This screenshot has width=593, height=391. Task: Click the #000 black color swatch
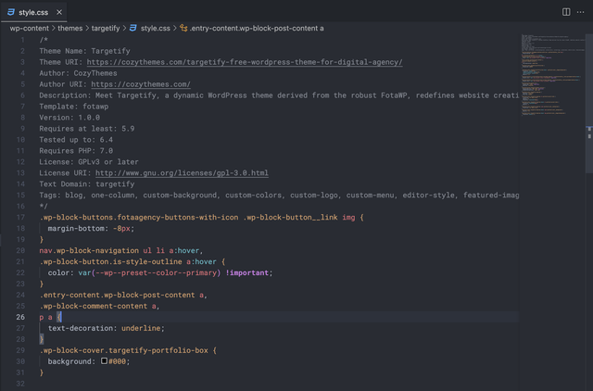[x=104, y=361]
